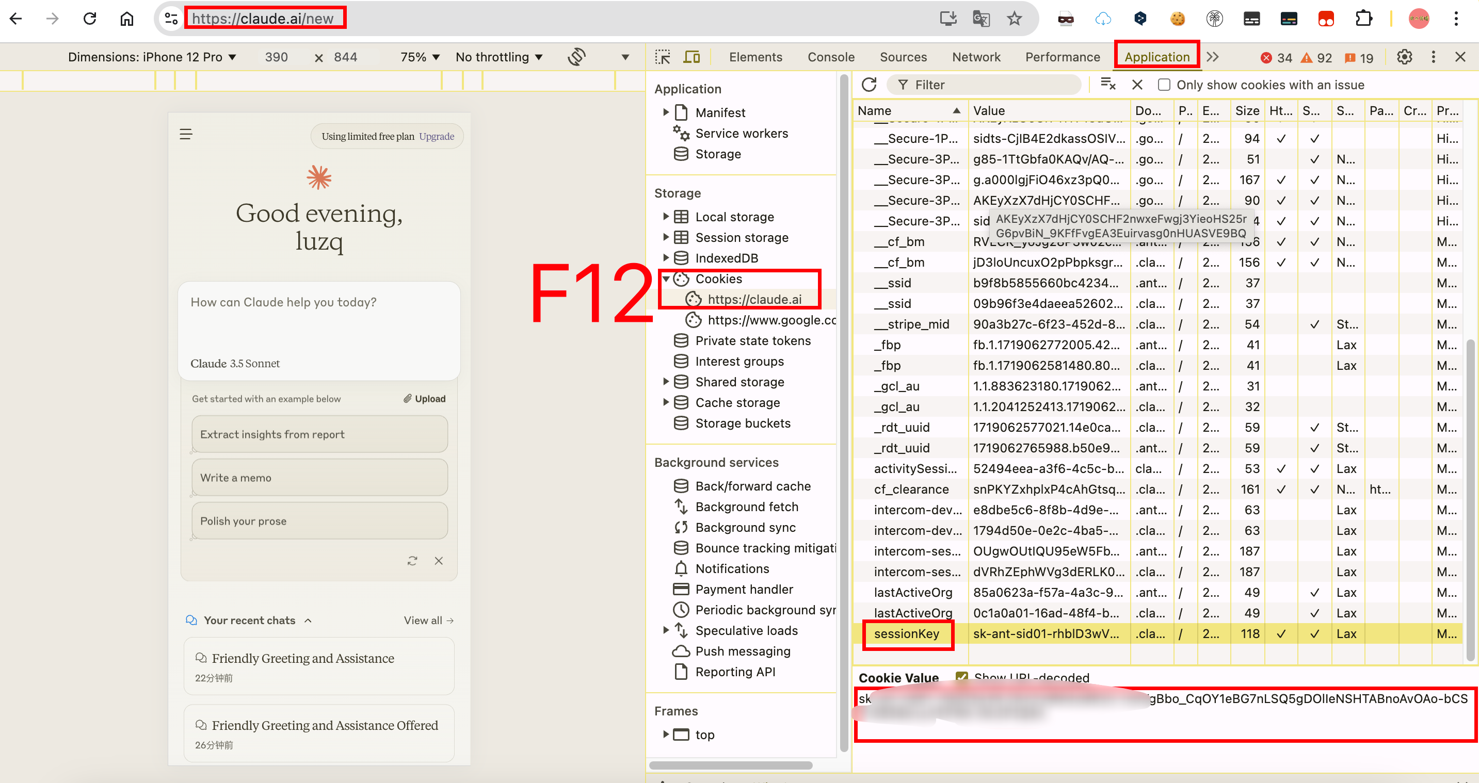The width and height of the screenshot is (1479, 783).
Task: Click the install app icon in address bar
Action: coord(948,19)
